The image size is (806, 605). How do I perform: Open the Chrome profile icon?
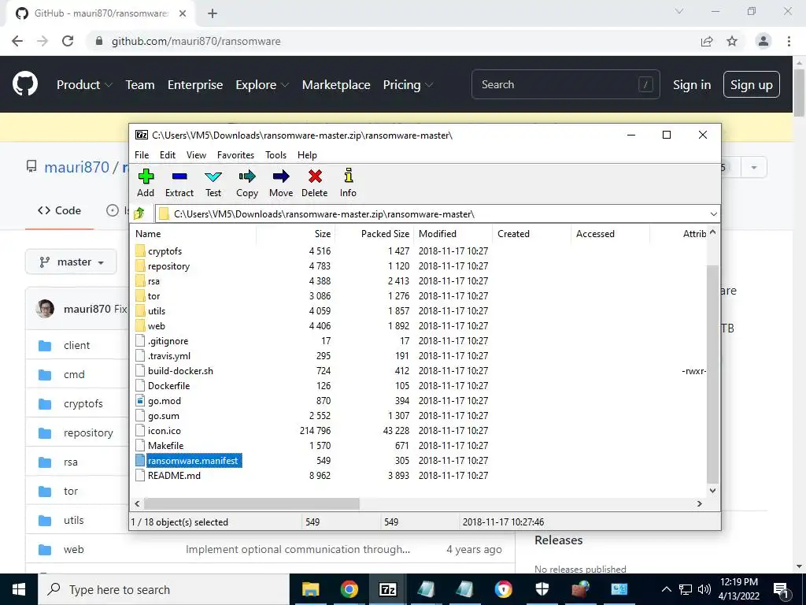763,41
